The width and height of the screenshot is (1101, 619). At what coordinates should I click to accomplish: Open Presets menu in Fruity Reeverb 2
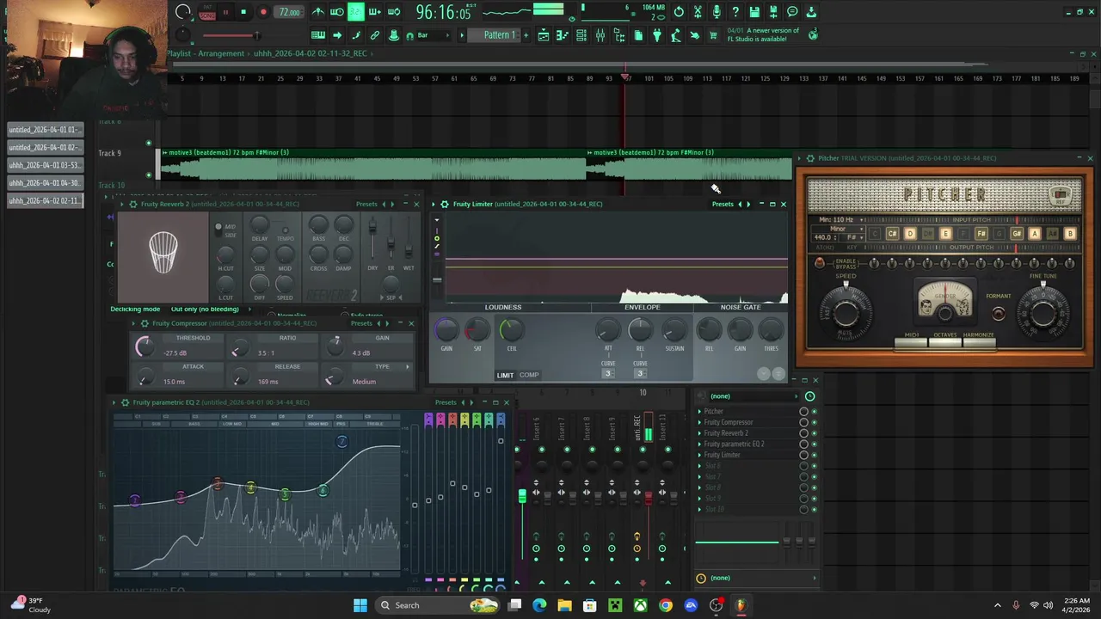(x=366, y=204)
